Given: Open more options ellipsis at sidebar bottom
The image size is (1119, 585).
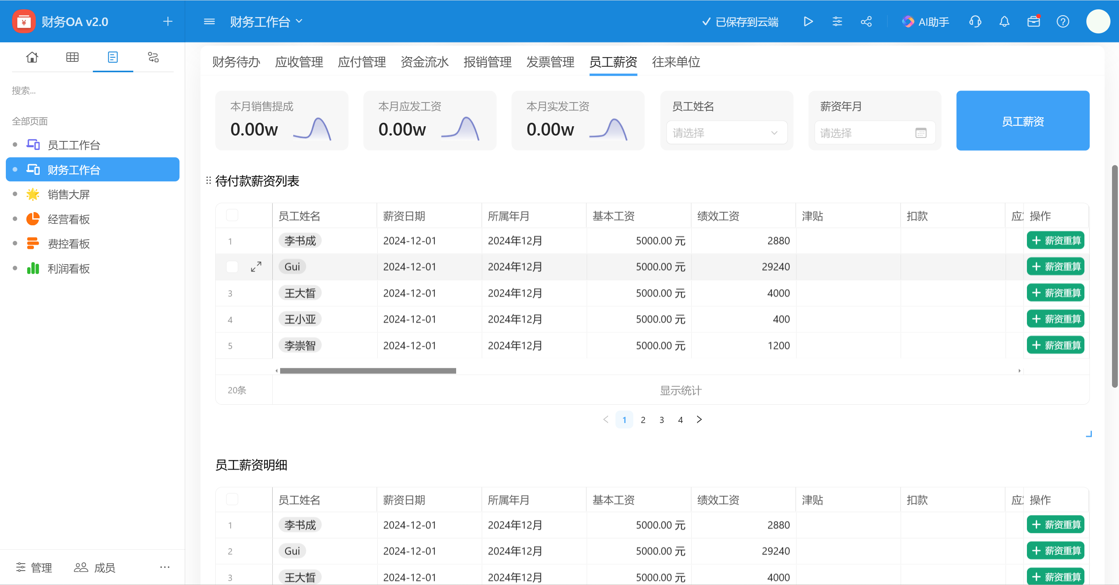Looking at the screenshot, I should (165, 567).
